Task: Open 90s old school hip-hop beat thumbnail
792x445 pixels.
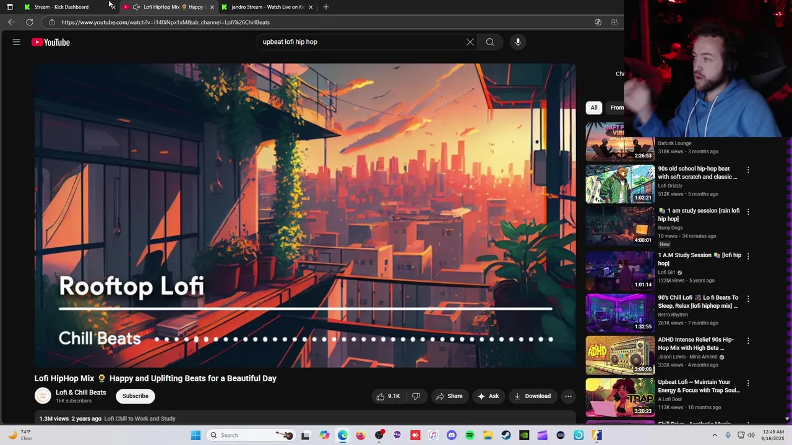Action: (x=620, y=184)
